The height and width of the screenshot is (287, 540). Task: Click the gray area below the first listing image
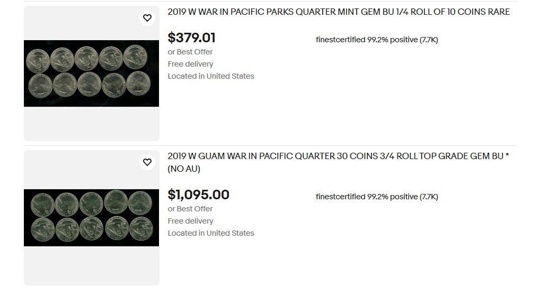[x=91, y=124]
